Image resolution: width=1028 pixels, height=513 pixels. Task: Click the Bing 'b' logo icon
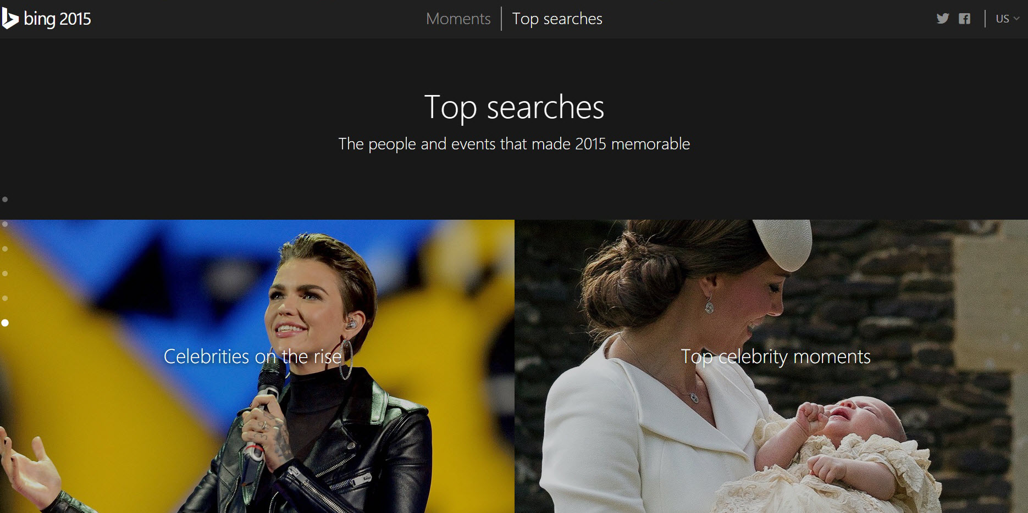click(x=10, y=19)
